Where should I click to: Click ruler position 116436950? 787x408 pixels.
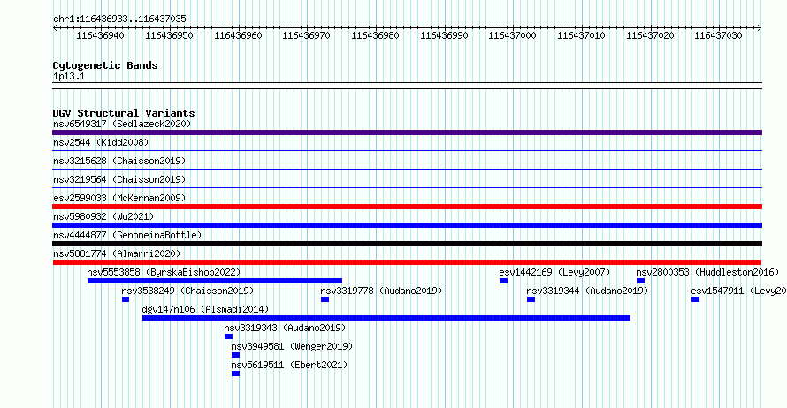(x=169, y=35)
